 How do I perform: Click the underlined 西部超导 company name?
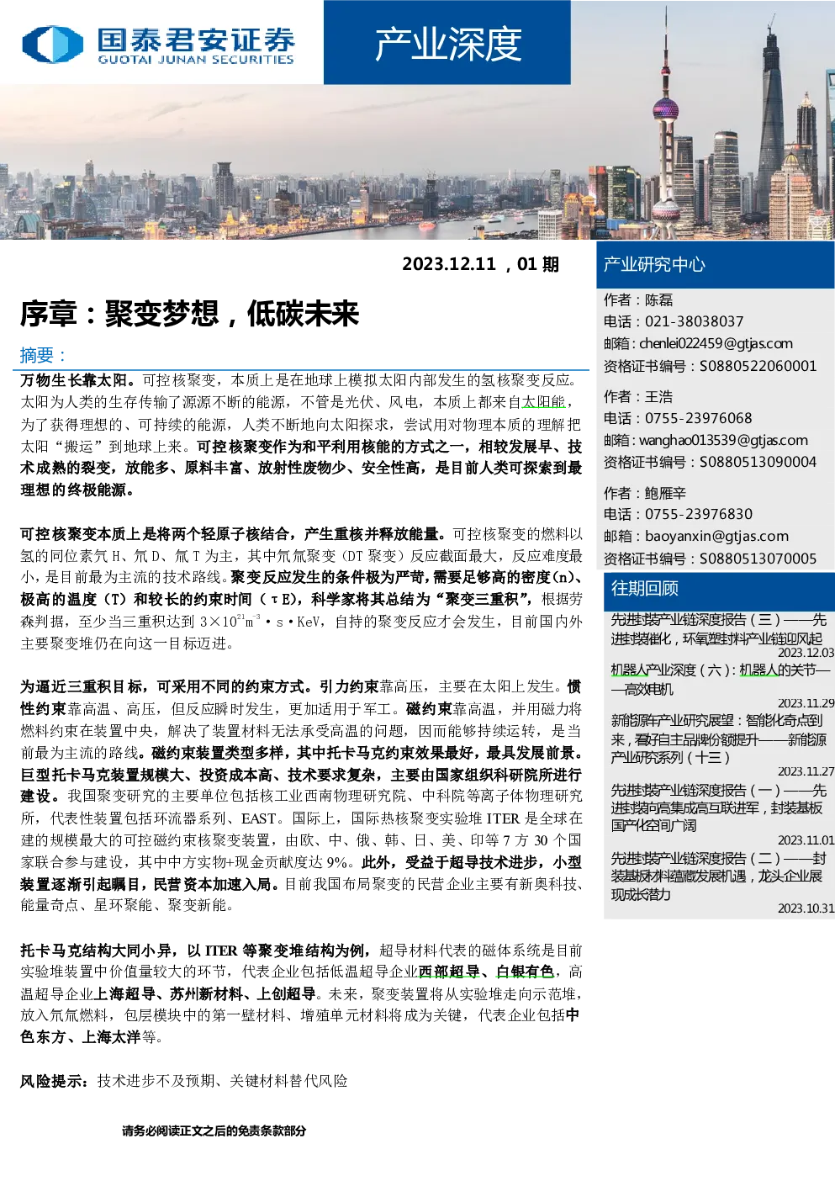(449, 972)
